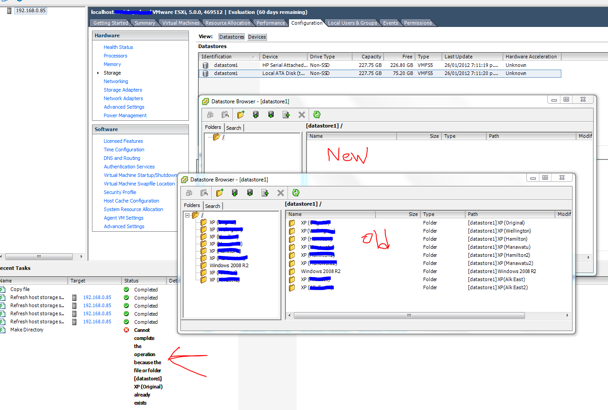Click right scroll arrow below the XP folder list
The width and height of the screenshot is (608, 410).
pyautogui.click(x=568, y=316)
